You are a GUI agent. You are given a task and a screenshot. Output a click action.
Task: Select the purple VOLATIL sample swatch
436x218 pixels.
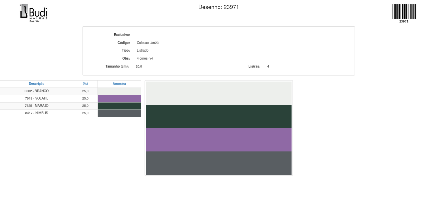119,99
